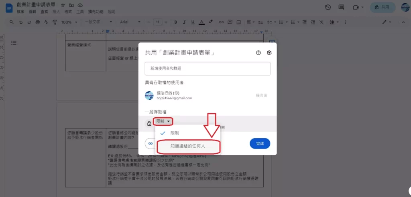Screen dimensions: 411x197
Task: Decrease the font size
Action: coord(149,22)
